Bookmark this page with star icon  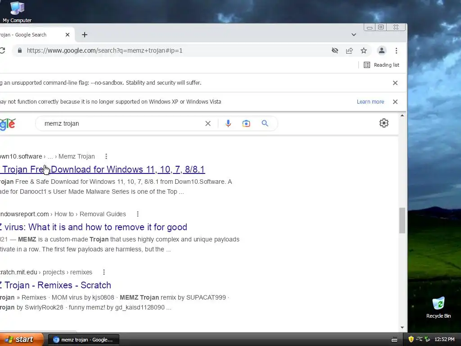(x=364, y=50)
